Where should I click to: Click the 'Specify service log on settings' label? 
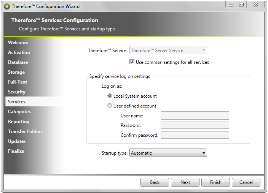click(x=120, y=76)
